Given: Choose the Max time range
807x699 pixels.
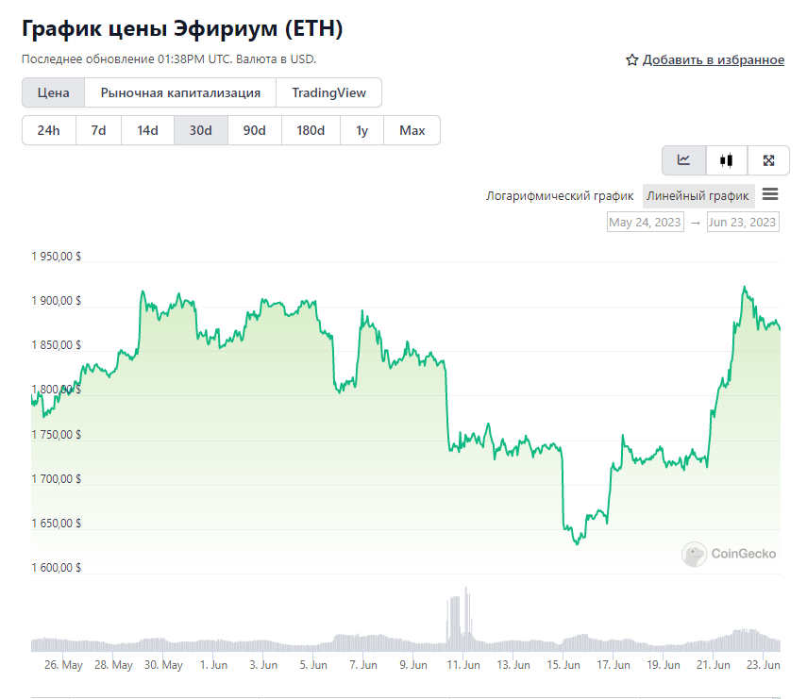Looking at the screenshot, I should tap(412, 130).
